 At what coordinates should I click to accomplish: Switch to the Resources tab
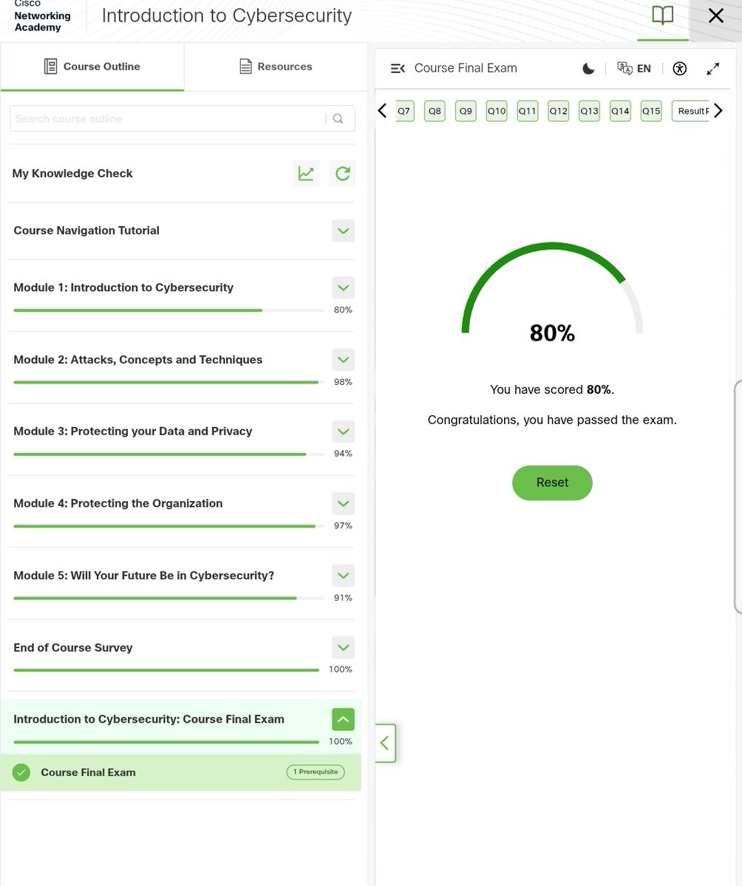click(x=276, y=67)
